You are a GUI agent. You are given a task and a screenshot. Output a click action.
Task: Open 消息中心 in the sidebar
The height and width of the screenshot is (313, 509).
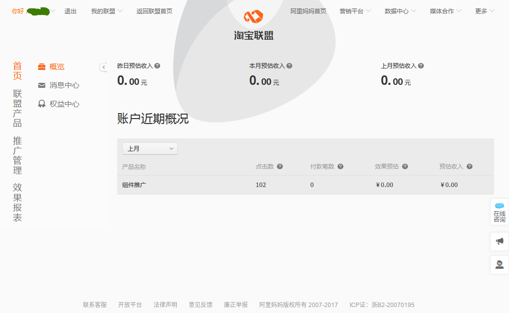(64, 85)
